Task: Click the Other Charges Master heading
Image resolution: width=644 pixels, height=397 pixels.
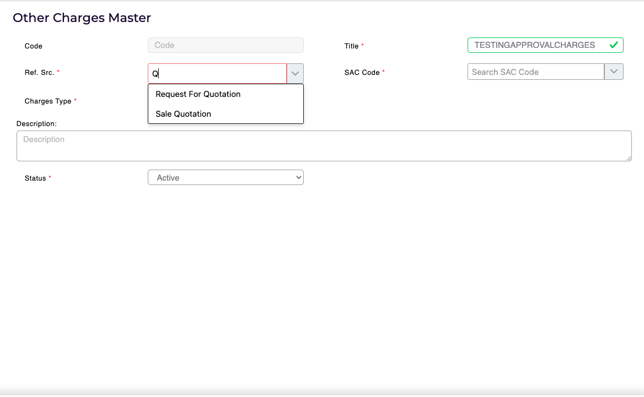Action: coord(82,18)
